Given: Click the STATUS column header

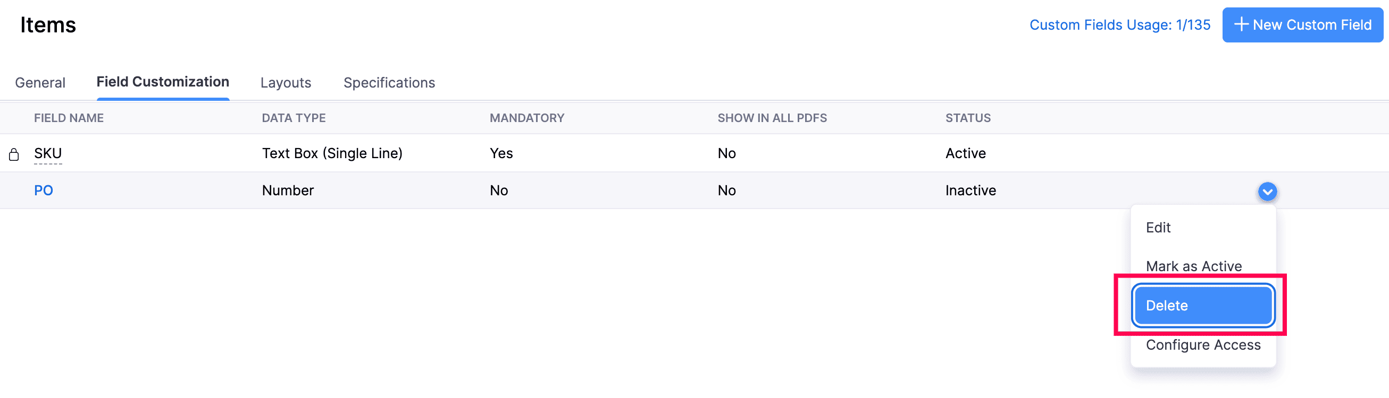Looking at the screenshot, I should click(967, 118).
